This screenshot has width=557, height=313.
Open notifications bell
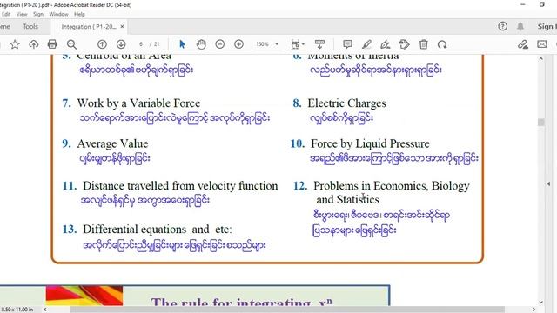pyautogui.click(x=520, y=26)
